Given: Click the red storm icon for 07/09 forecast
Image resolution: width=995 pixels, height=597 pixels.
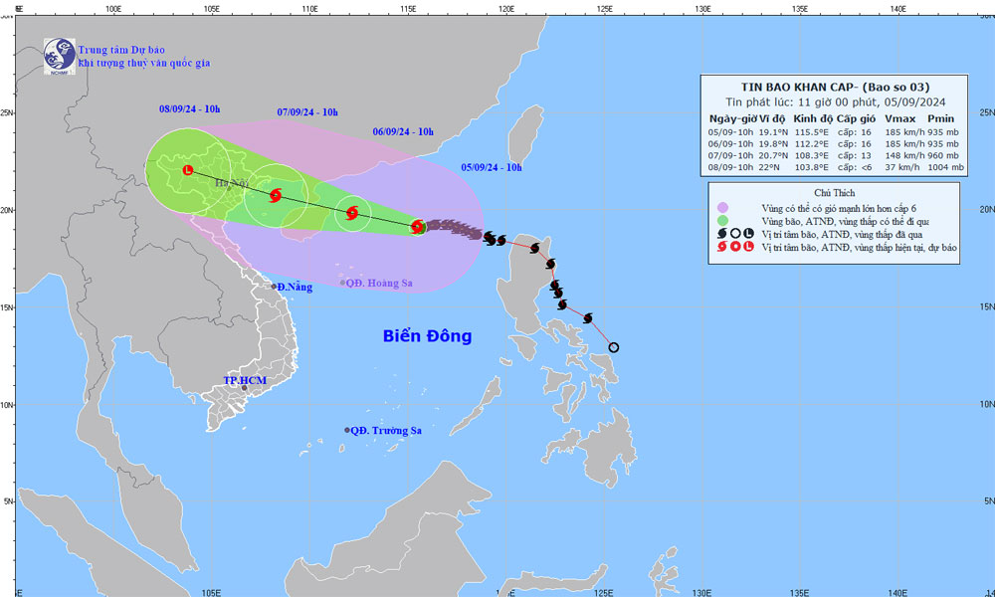Looking at the screenshot, I should click(x=276, y=195).
